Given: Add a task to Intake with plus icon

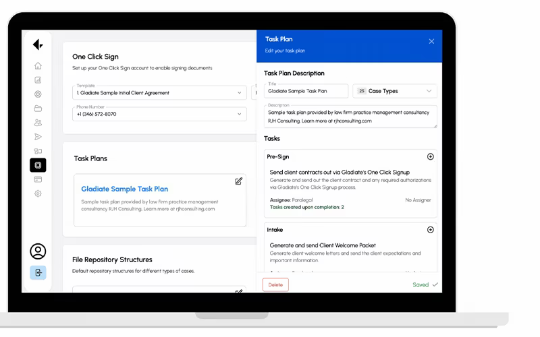Looking at the screenshot, I should tap(430, 230).
